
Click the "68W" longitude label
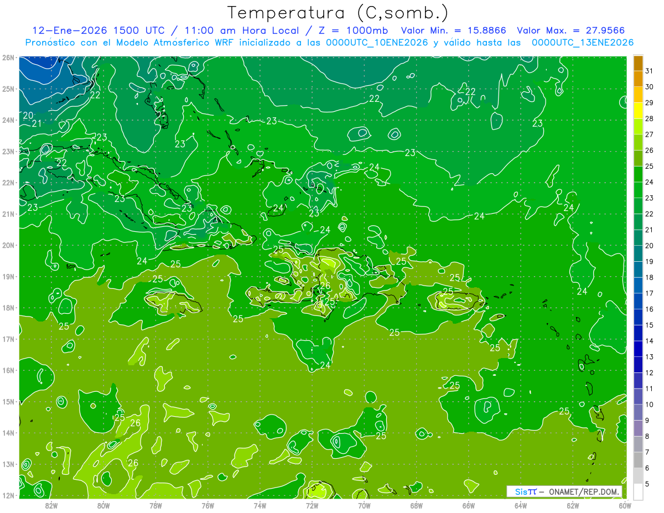(x=417, y=505)
